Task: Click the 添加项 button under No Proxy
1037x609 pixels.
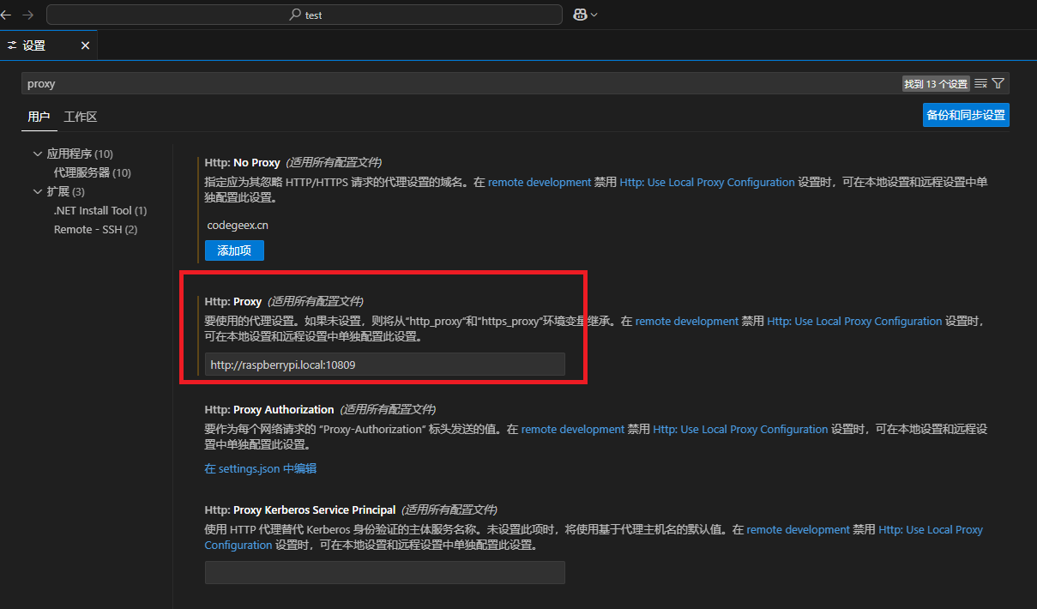Action: click(234, 250)
